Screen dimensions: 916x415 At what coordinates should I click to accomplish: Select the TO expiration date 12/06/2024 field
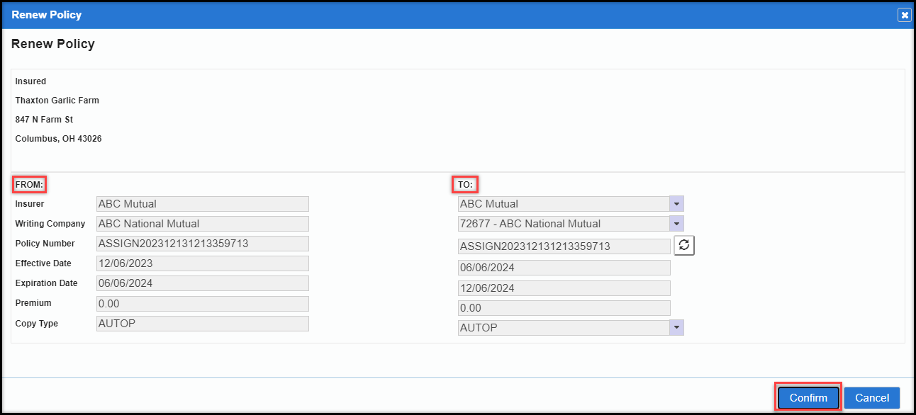(x=564, y=288)
